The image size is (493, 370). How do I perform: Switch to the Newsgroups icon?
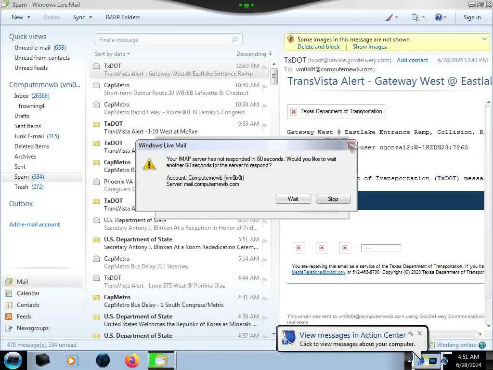[x=9, y=328]
